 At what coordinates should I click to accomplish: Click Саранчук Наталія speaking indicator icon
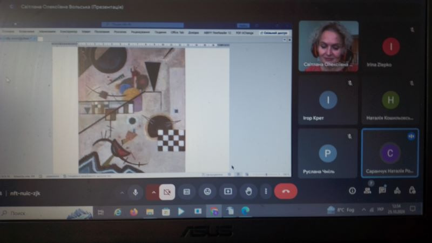(x=411, y=136)
